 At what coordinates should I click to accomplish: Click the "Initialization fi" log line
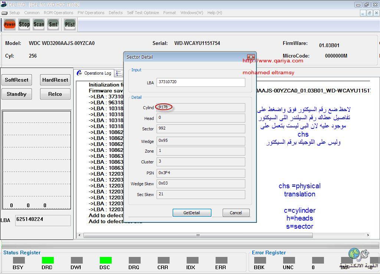coord(106,85)
